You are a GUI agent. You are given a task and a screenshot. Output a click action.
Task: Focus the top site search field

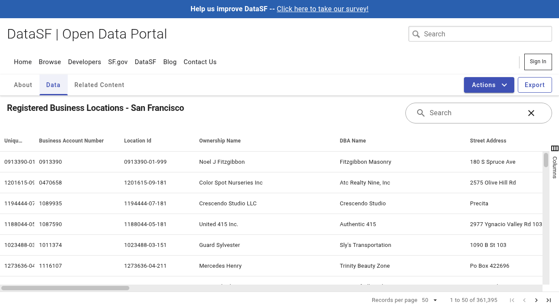click(x=480, y=34)
